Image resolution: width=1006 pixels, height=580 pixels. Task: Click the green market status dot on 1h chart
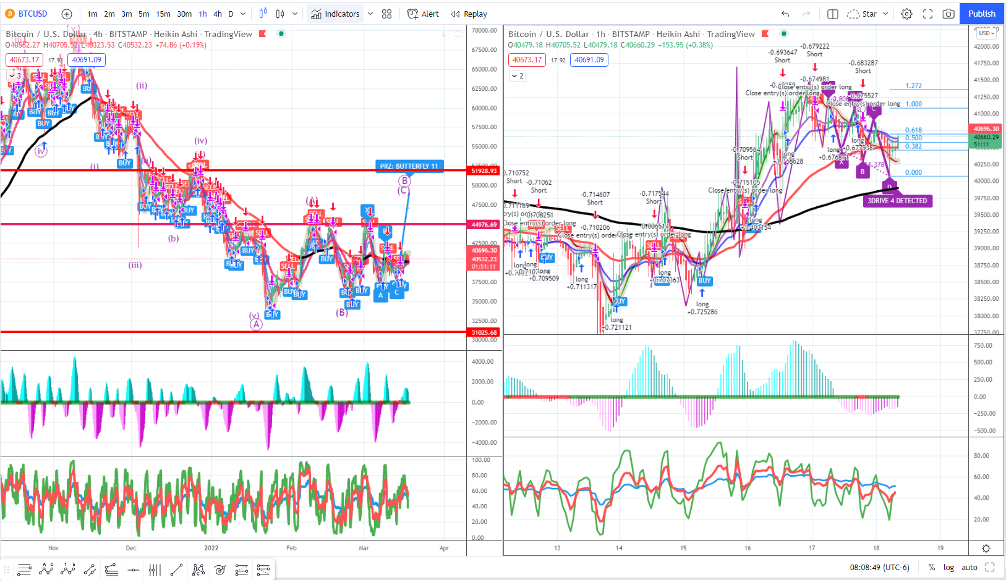pyautogui.click(x=784, y=33)
